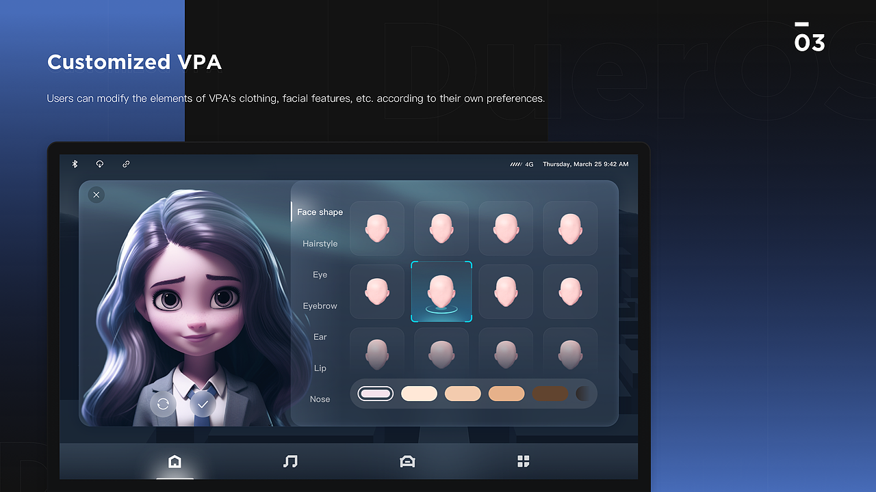Tap the Bluetooth status icon

pos(75,164)
